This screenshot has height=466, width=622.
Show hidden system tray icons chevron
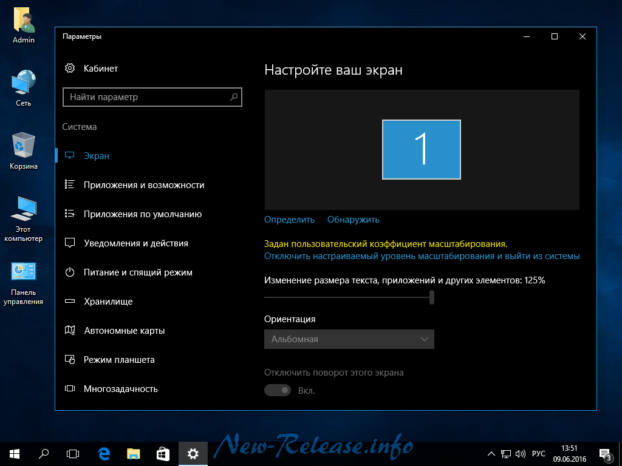491,454
